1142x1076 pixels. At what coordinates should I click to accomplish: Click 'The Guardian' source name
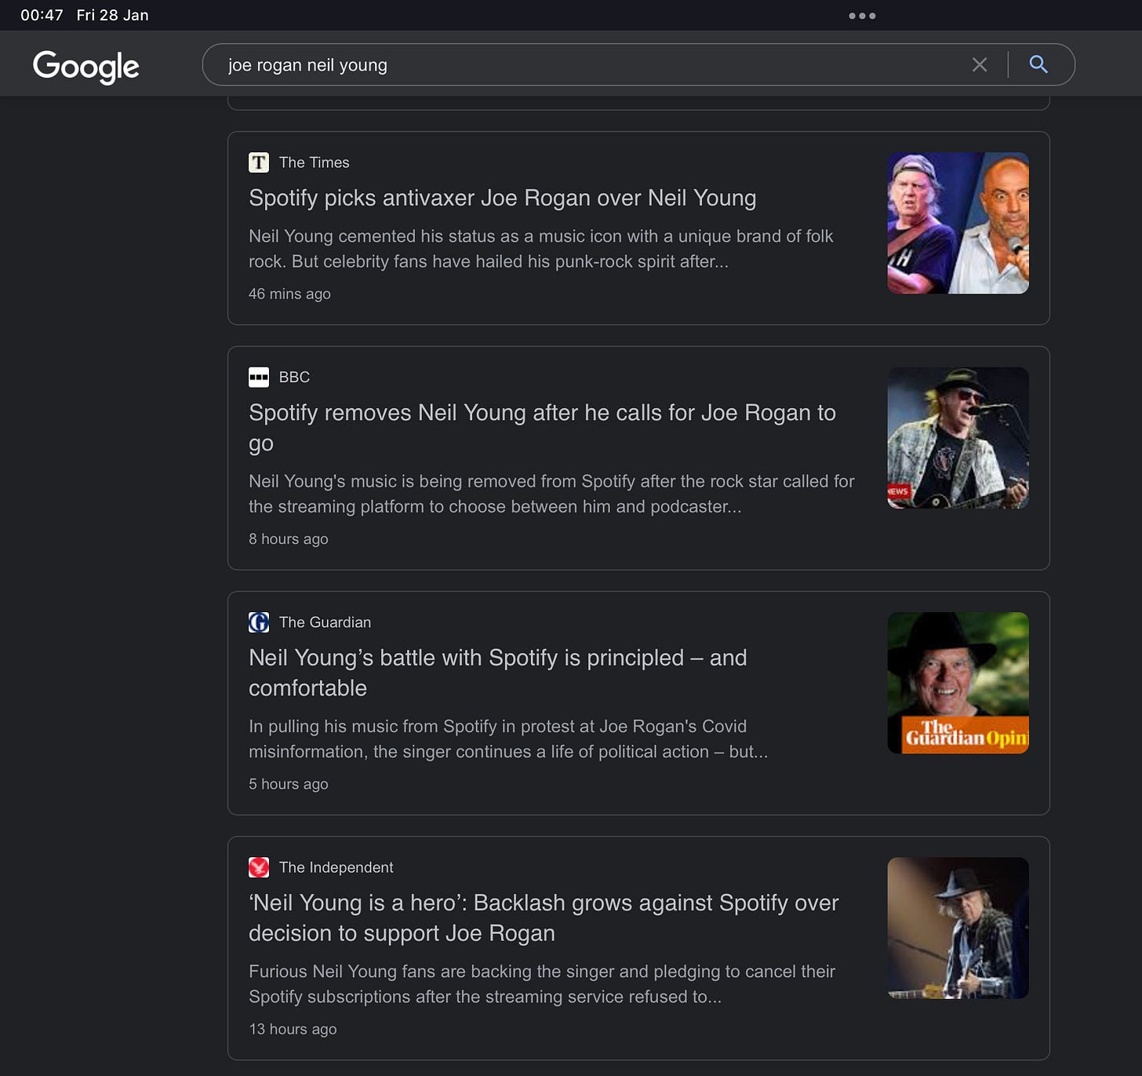click(x=325, y=622)
